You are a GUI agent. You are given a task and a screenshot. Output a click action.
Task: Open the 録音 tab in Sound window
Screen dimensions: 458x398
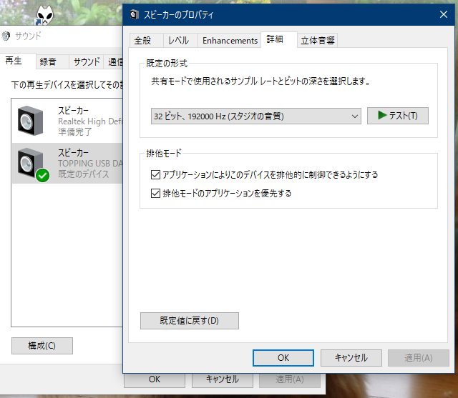tap(49, 61)
